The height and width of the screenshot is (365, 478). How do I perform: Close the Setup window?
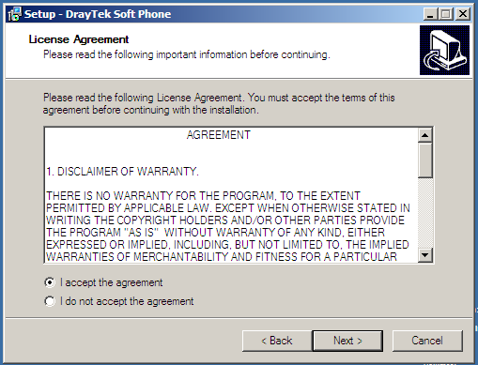[x=463, y=14]
